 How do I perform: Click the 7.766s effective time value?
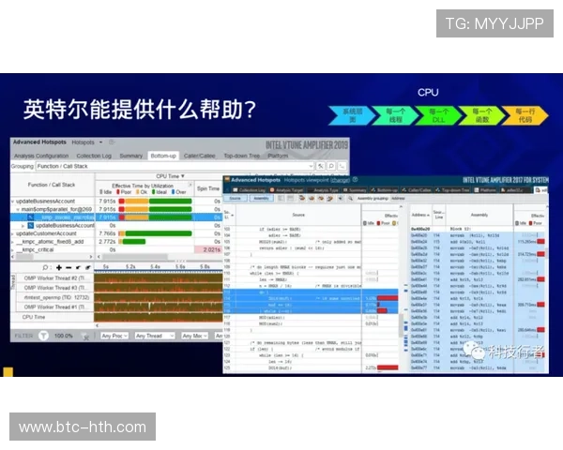click(107, 233)
